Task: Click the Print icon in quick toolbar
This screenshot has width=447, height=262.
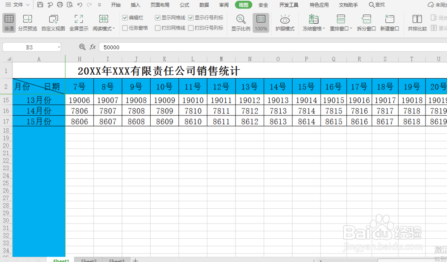Action: click(60, 4)
